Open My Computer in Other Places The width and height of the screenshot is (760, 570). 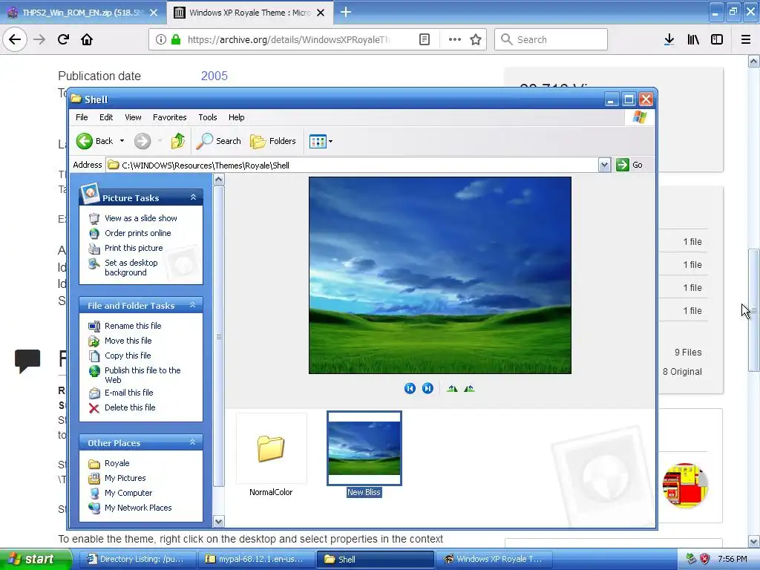point(128,493)
